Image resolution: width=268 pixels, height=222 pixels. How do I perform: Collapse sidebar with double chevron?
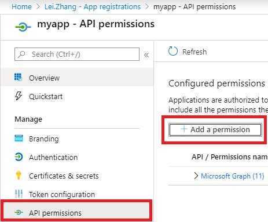point(146,55)
